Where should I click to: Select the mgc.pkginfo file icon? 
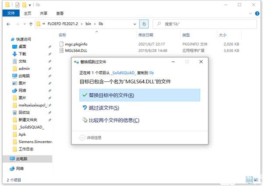pyautogui.click(x=62, y=44)
